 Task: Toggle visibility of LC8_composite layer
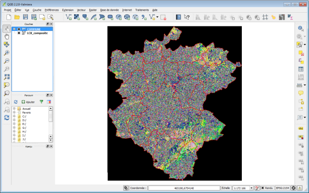19,33
